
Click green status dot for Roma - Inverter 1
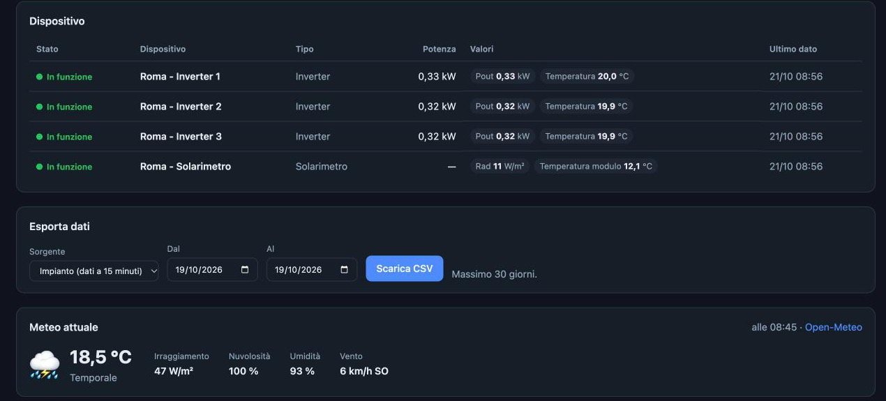(40, 77)
